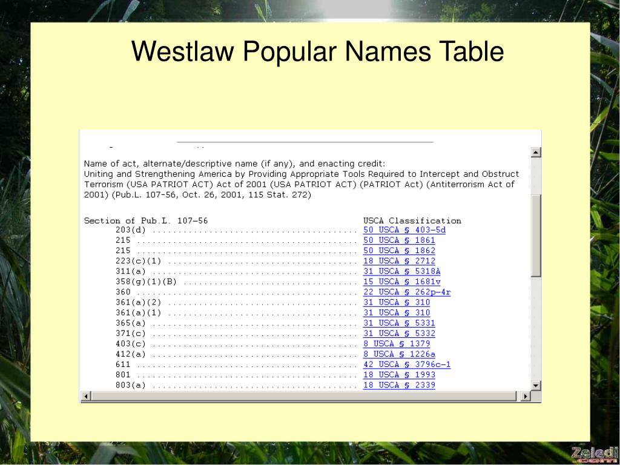Follow the 18 USCA § 1993 link
Image resolution: width=620 pixels, height=465 pixels.
pos(399,374)
